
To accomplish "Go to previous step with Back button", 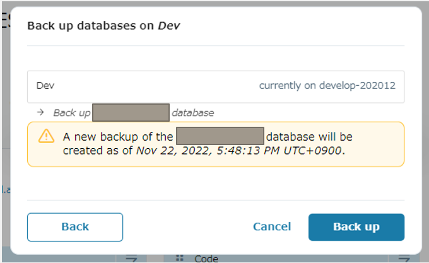I will click(x=75, y=227).
